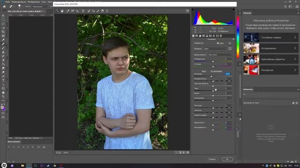Image resolution: width=300 pixels, height=168 pixels.
Task: Select the Hand tool in Camera Raw toolbar
Action: [62, 11]
